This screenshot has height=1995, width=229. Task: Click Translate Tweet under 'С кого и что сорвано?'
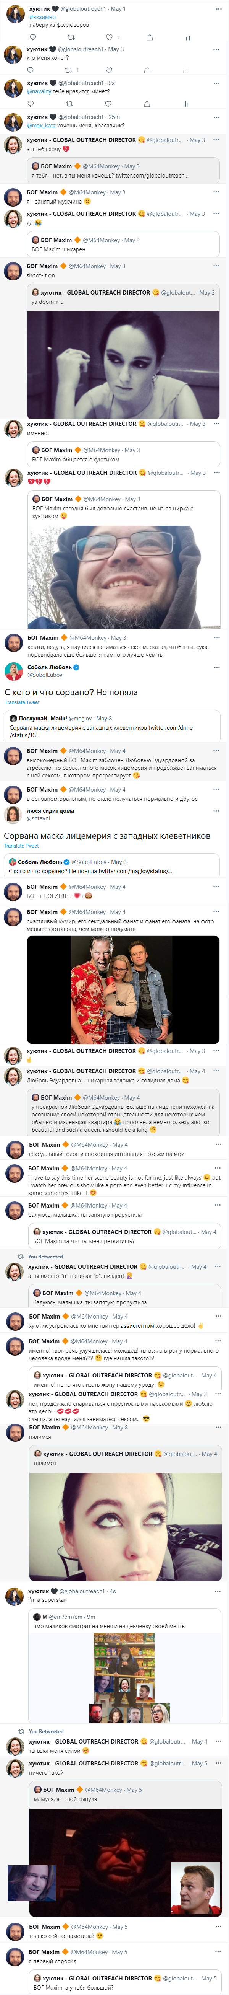click(22, 702)
